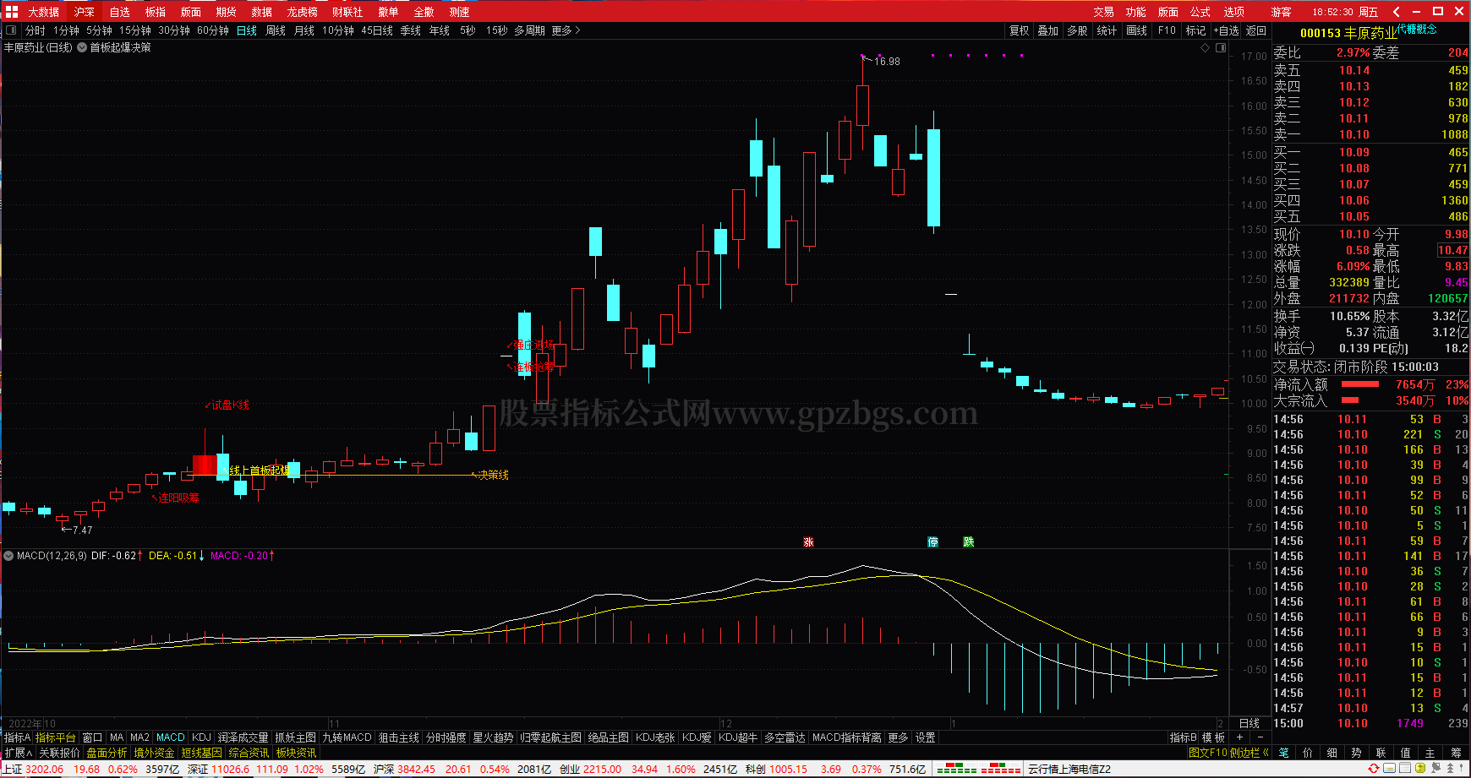Open the 板块资讯 tab
Viewport: 1471px width, 778px height.
(x=296, y=753)
